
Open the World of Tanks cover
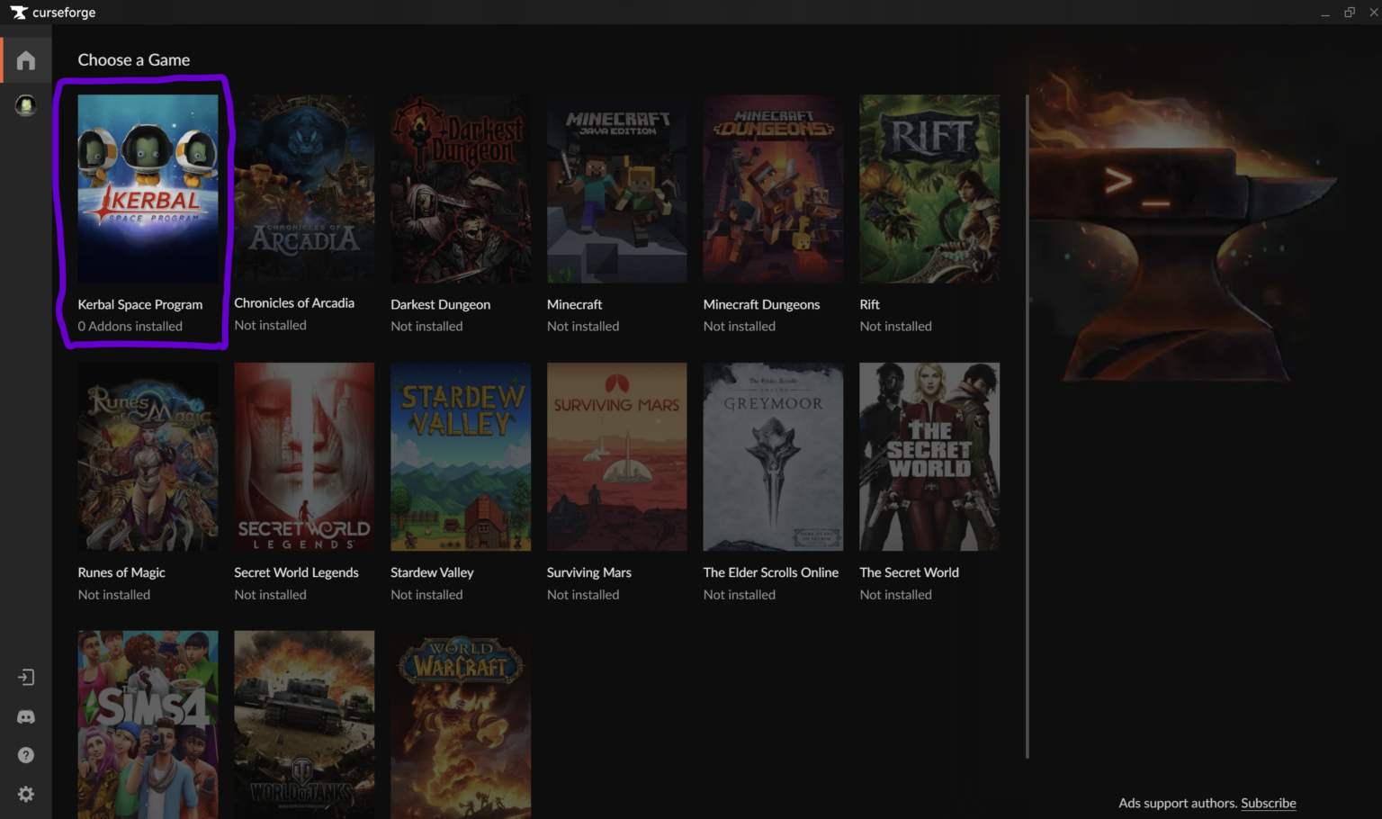[x=304, y=724]
